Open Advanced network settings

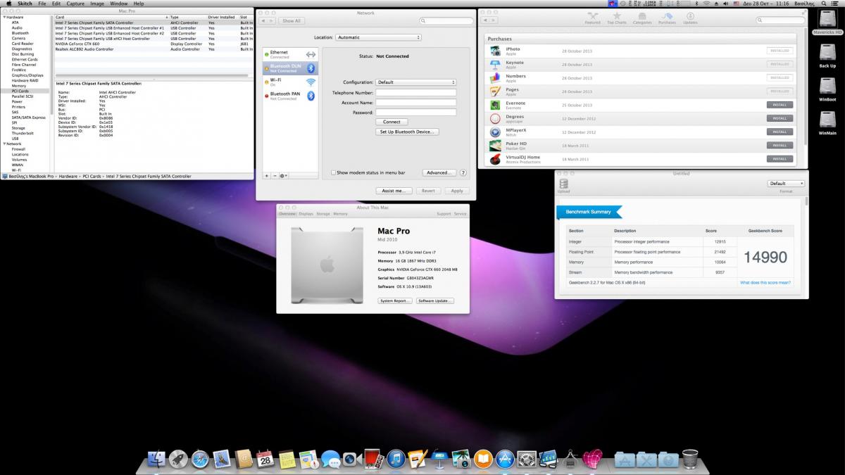pos(438,172)
